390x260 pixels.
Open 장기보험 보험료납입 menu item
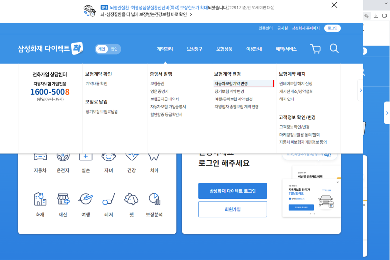coord(102,112)
